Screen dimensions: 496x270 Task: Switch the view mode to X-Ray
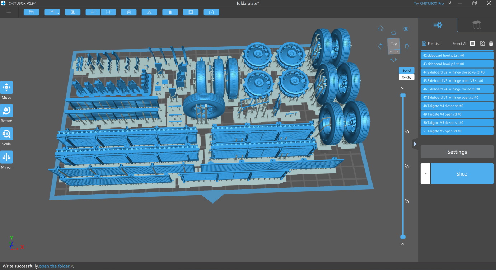[x=406, y=77]
